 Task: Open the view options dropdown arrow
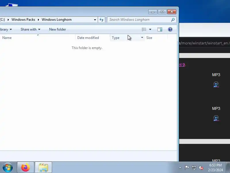coord(150,29)
